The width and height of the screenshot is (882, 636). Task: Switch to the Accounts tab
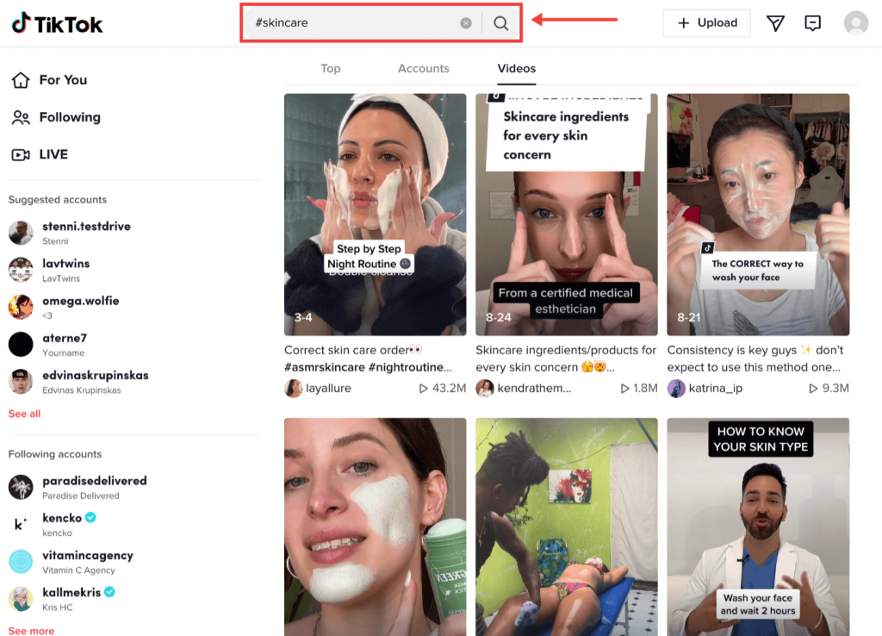coord(423,69)
